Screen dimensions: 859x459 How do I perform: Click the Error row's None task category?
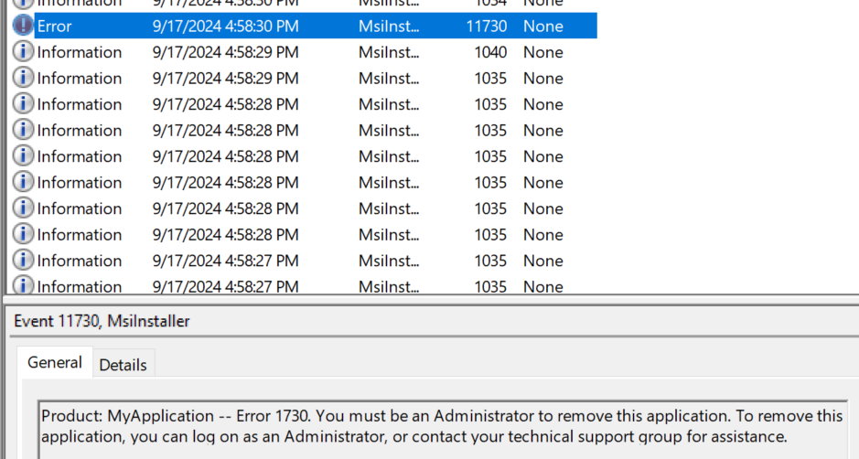click(x=542, y=26)
